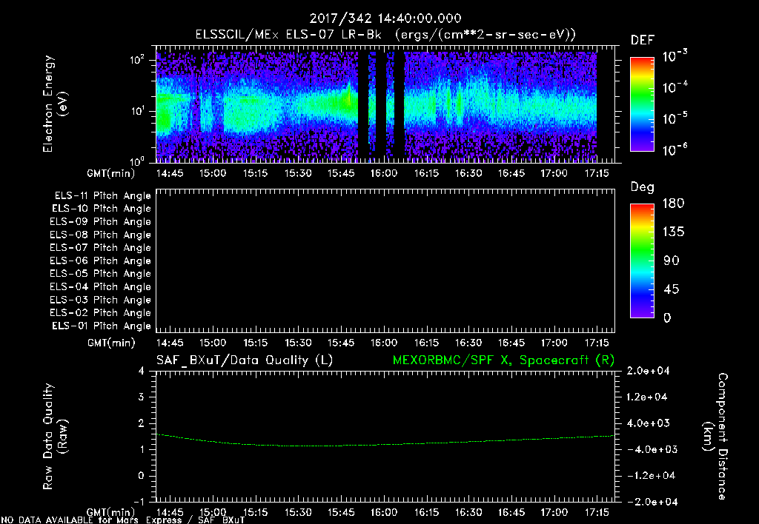Click the ELS-11 Pitch Angle row label

[x=102, y=196]
